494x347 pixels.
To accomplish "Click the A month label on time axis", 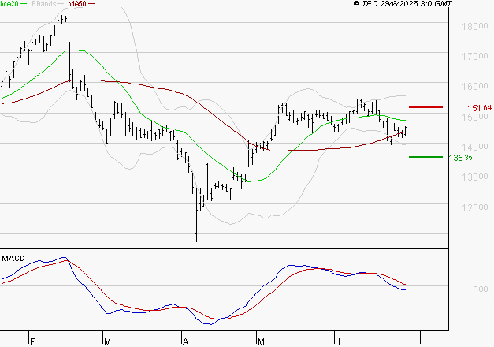I will [x=185, y=342].
